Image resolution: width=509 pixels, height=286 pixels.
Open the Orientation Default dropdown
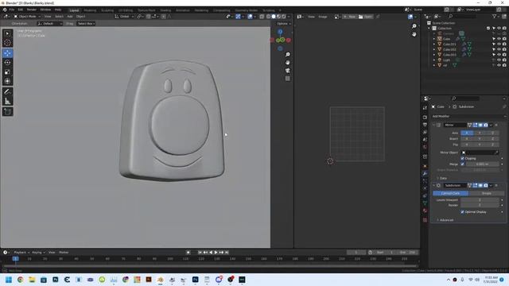click(x=49, y=24)
